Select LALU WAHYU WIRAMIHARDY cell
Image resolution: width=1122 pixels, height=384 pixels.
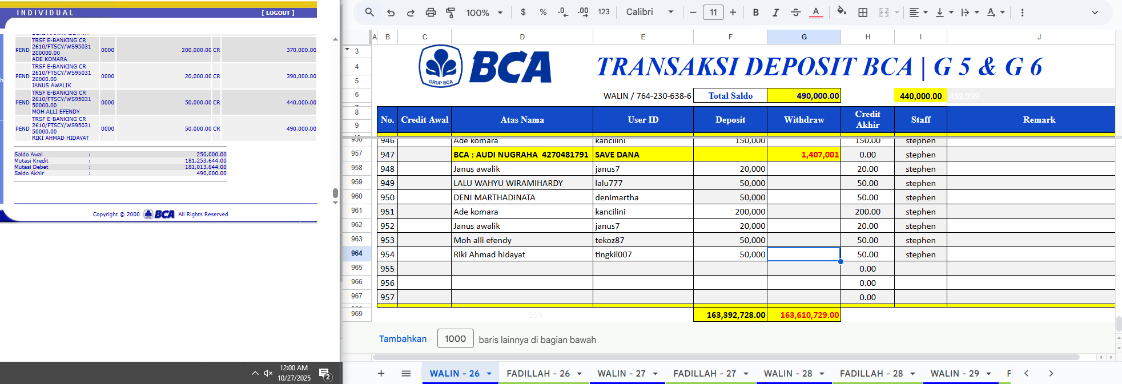(522, 183)
